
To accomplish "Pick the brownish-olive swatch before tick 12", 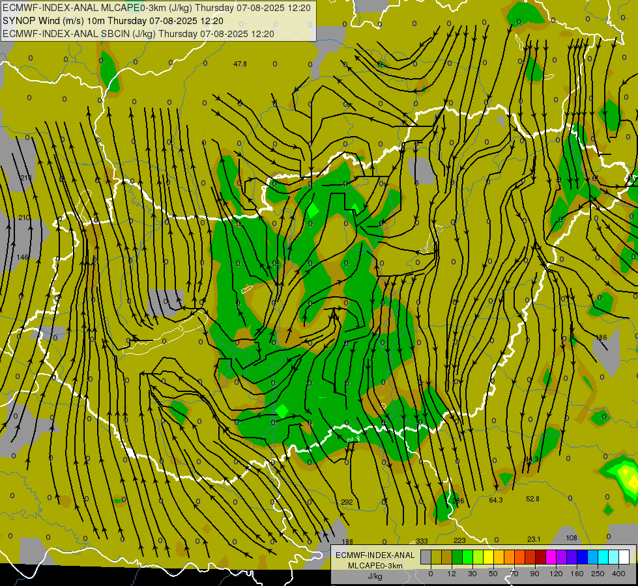I will pos(447,557).
